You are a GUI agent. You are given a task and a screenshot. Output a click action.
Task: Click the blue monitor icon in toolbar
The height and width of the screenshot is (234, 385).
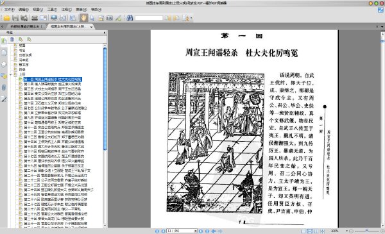tap(53, 18)
